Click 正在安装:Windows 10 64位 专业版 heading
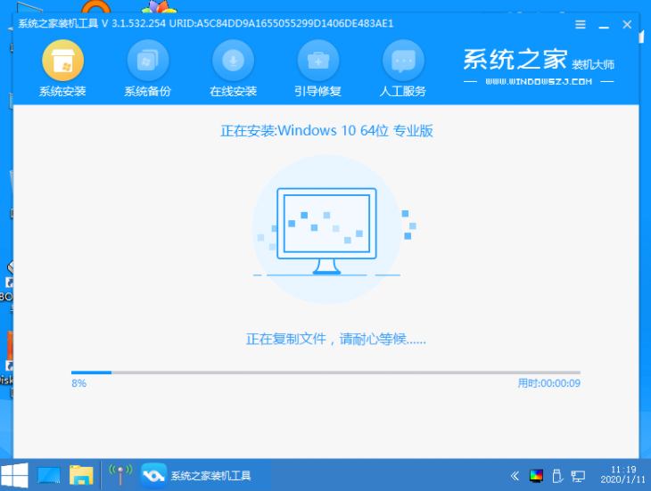The width and height of the screenshot is (651, 491). pos(326,131)
